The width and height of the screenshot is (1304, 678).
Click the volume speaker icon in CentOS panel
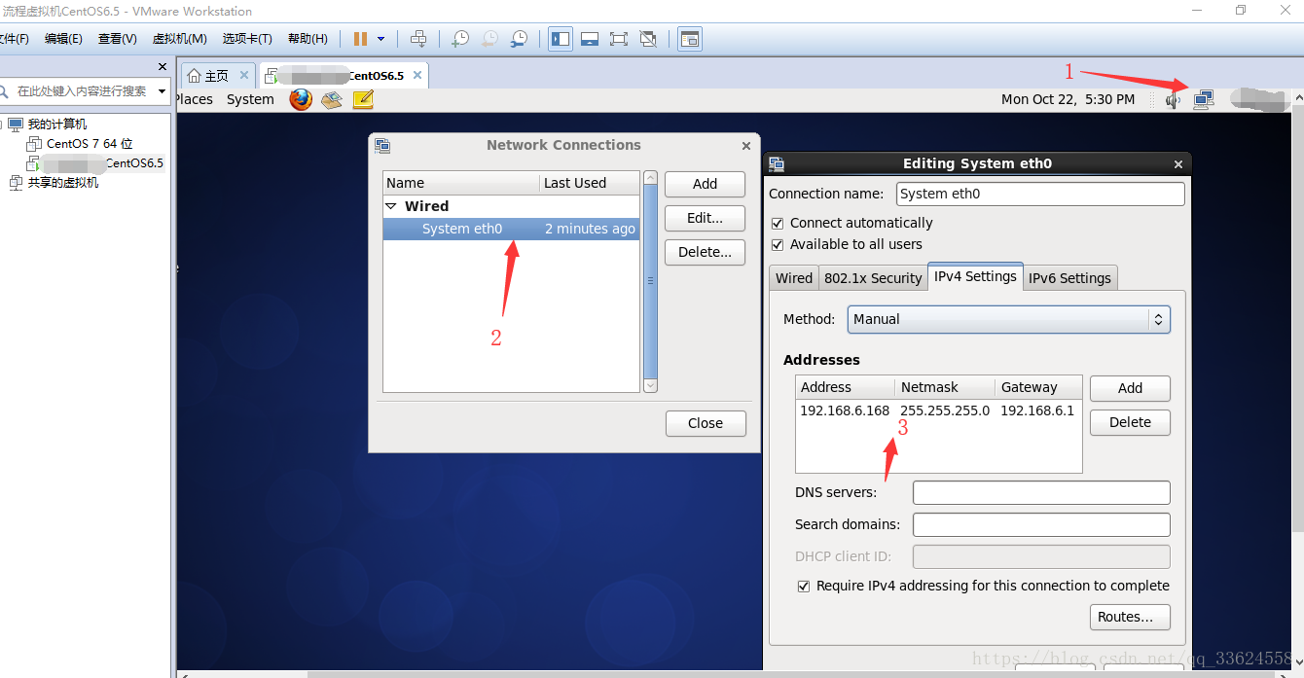pyautogui.click(x=1174, y=99)
